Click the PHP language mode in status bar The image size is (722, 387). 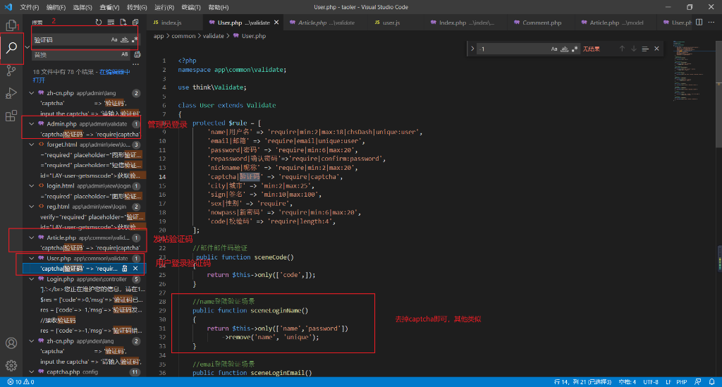click(x=682, y=381)
